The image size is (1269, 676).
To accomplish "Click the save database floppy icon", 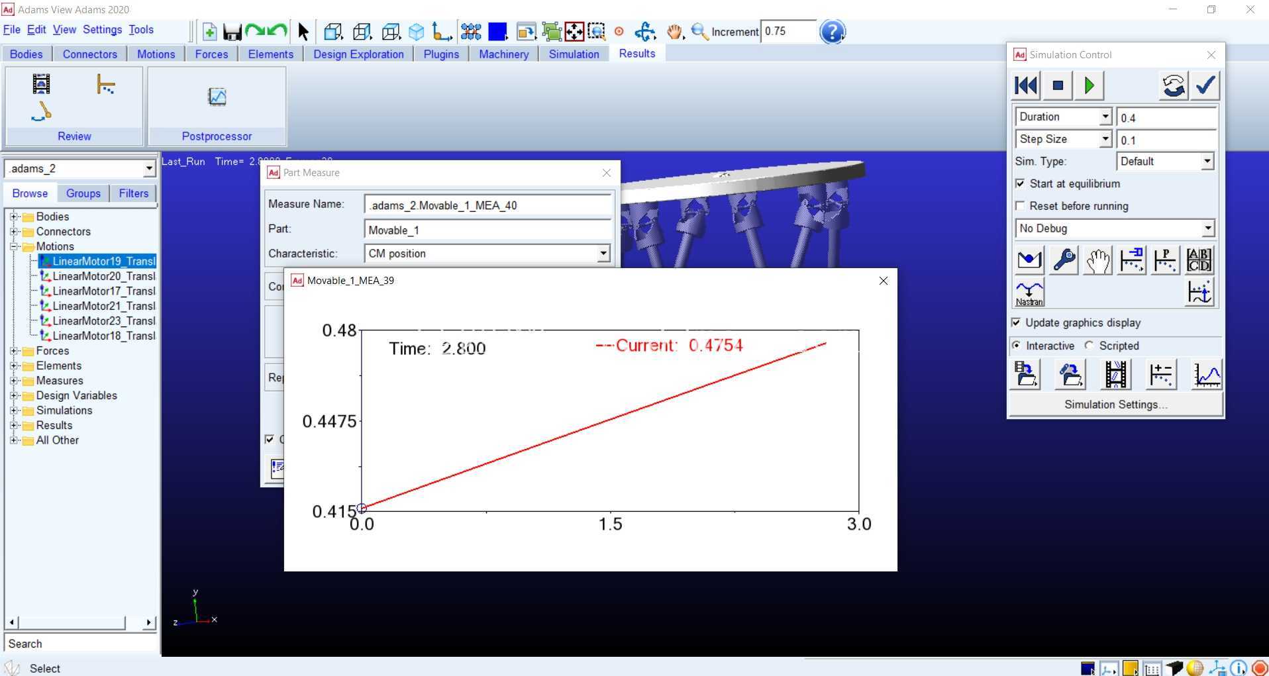I will click(232, 32).
